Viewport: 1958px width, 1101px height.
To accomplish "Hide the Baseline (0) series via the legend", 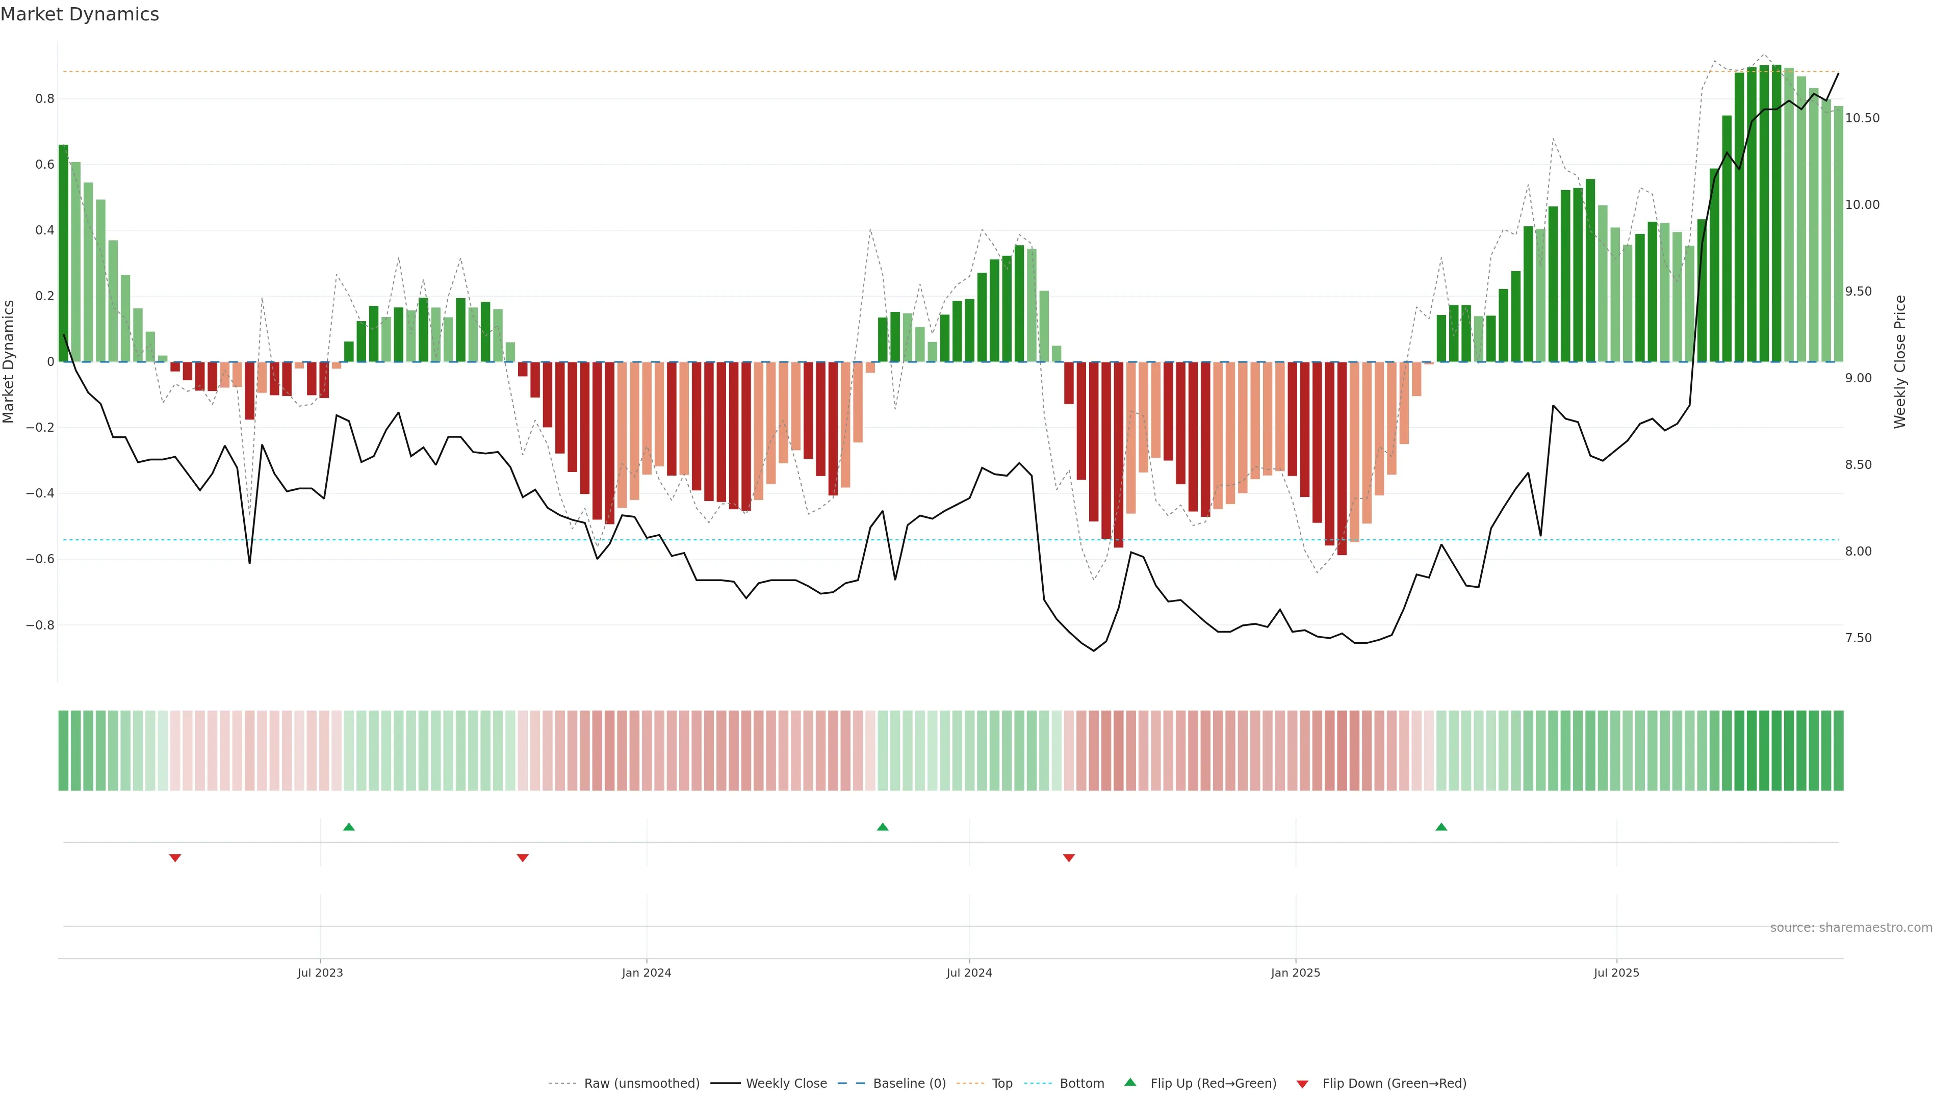I will pyautogui.click(x=909, y=1084).
